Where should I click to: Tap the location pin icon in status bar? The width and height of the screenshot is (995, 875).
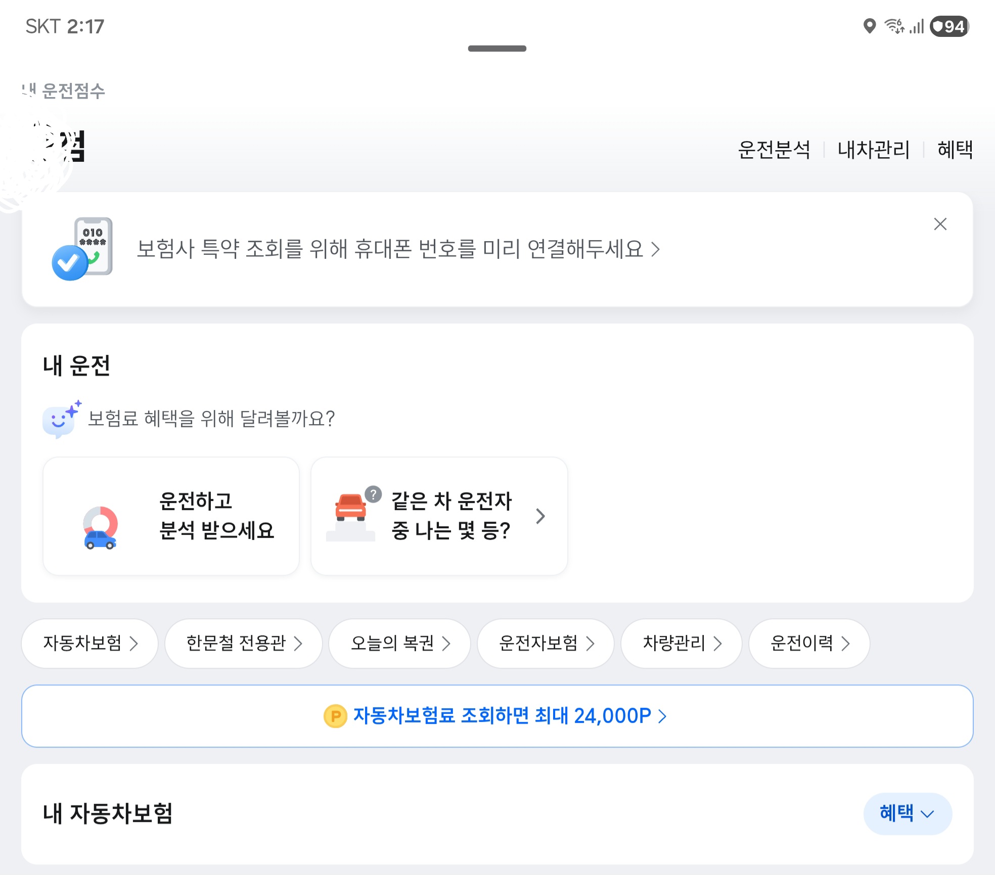(x=871, y=26)
